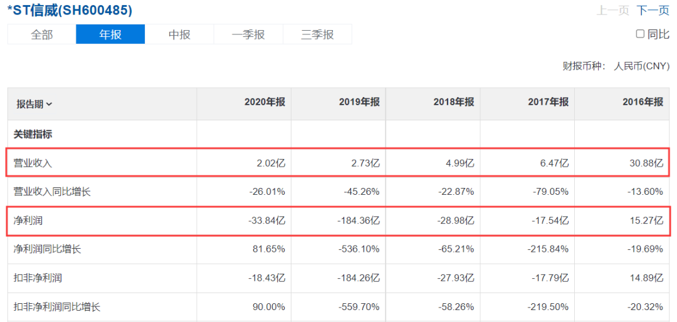Image resolution: width=677 pixels, height=322 pixels.
Task: Click the 2020年报 column header
Action: [265, 102]
